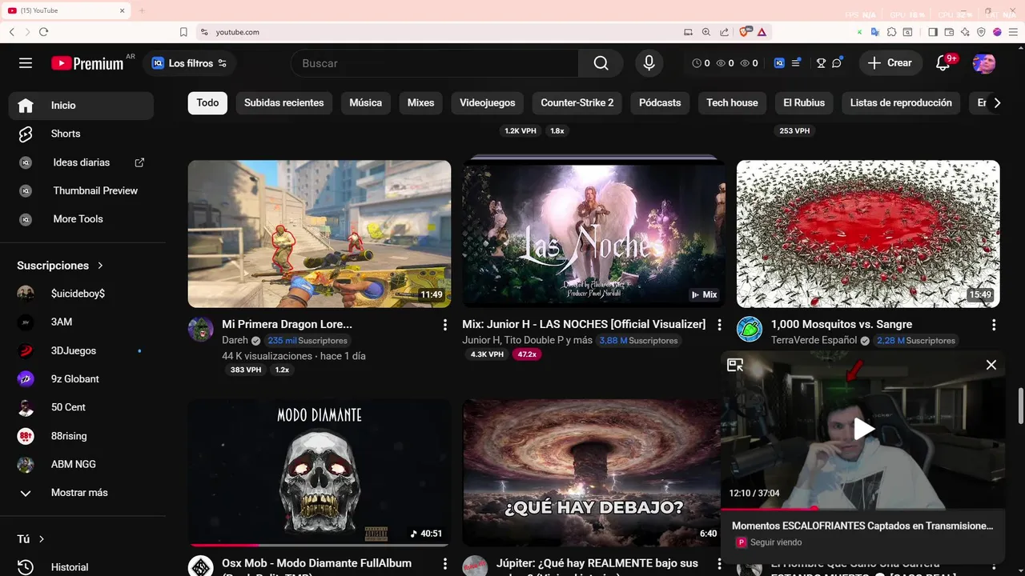Screen dimensions: 1025x576
Task: Click the Buscar search field
Action: click(435, 63)
